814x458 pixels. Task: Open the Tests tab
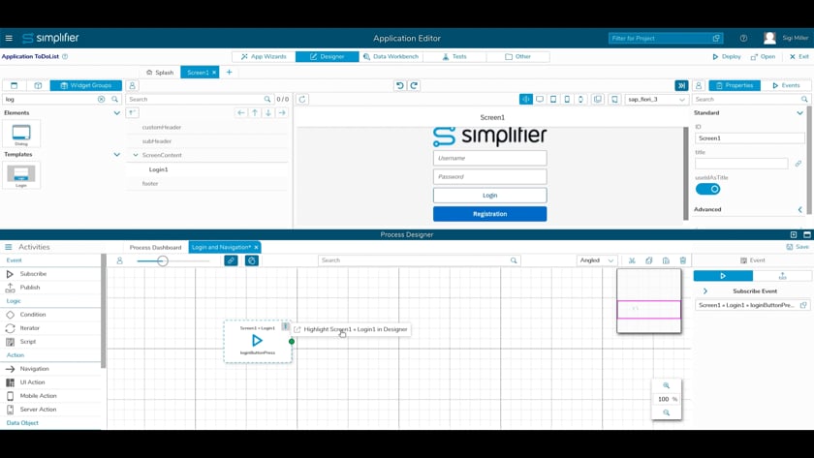tap(454, 56)
